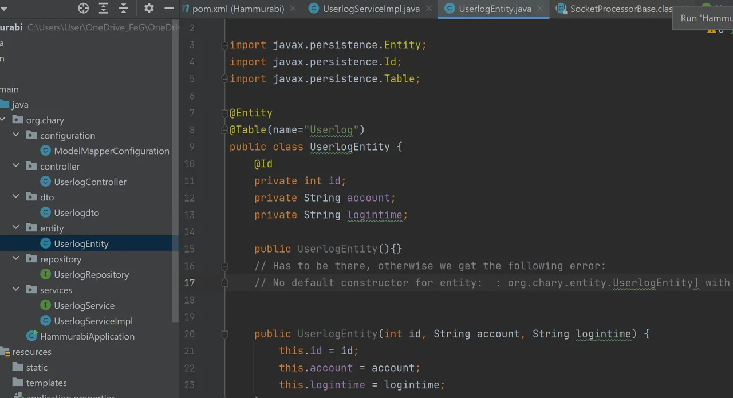
Task: Switch to UserlogServiceImpl.java tab
Action: [x=371, y=9]
